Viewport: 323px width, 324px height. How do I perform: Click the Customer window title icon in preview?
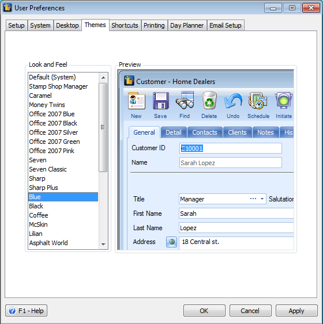tap(129, 81)
